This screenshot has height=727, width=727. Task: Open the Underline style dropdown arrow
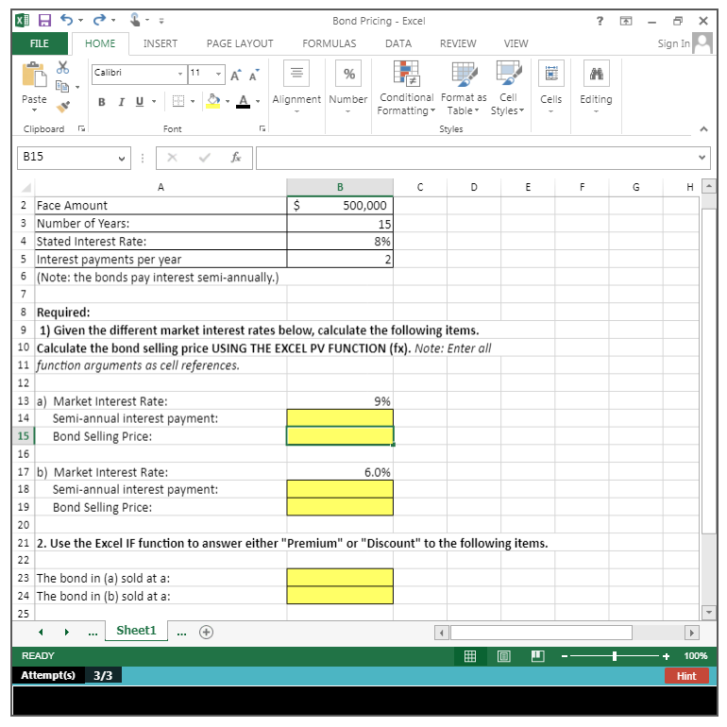point(154,102)
